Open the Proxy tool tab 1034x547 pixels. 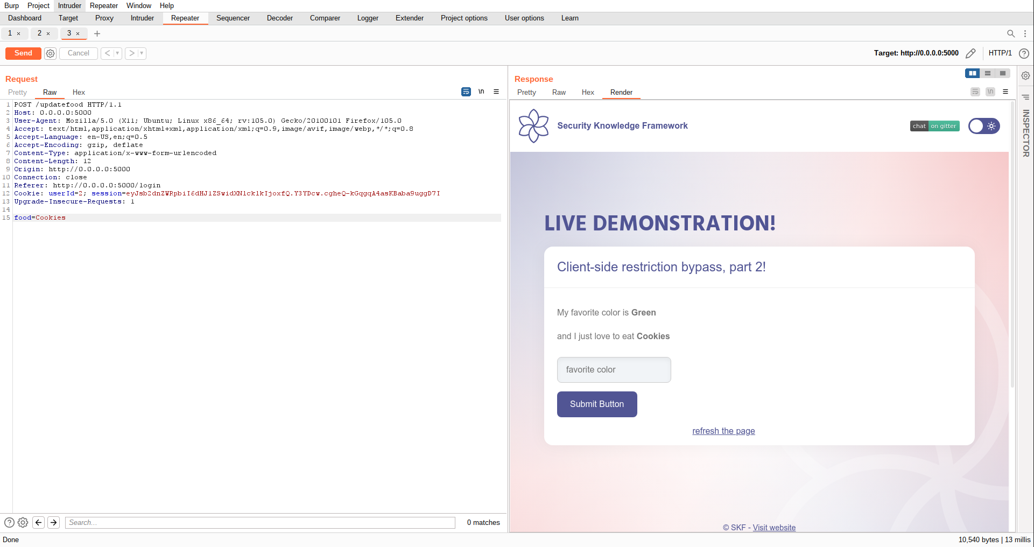click(104, 18)
